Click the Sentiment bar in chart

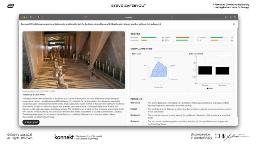click(222, 71)
